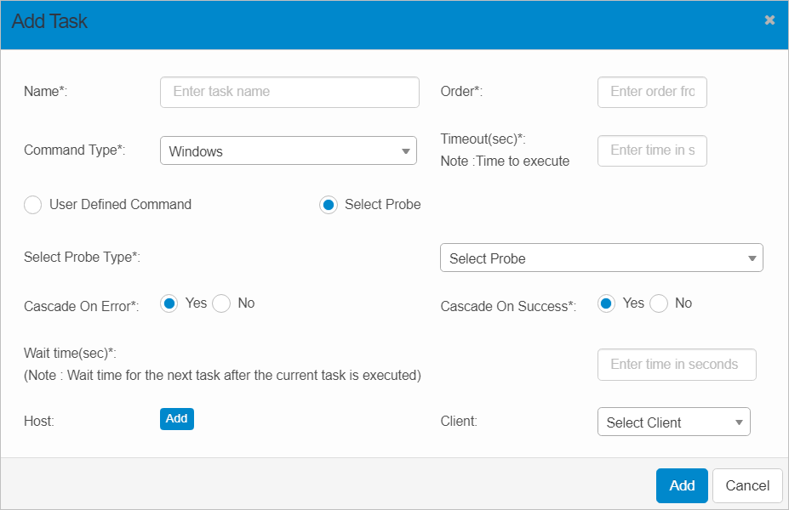Select the User Defined Command radio button
The width and height of the screenshot is (789, 510).
coord(33,205)
